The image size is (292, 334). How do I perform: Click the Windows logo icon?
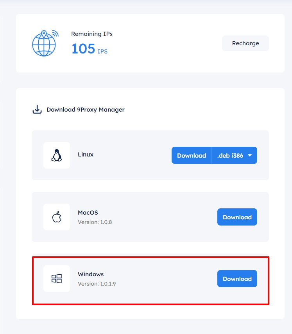tap(57, 279)
